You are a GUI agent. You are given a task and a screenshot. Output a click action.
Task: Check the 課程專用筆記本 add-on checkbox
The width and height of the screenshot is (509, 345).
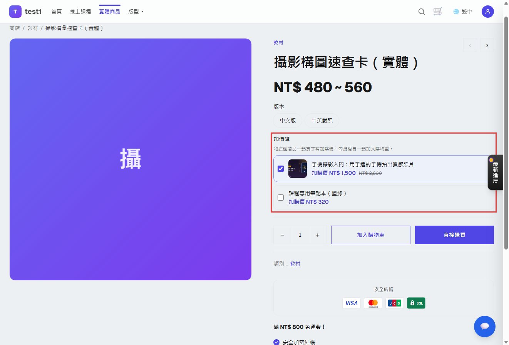[281, 198]
